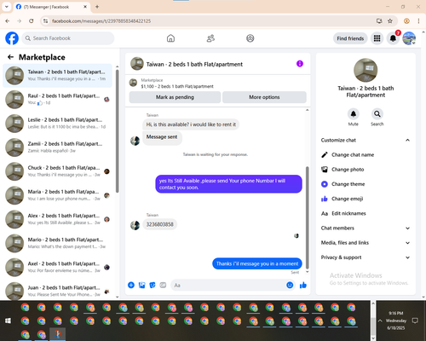
Task: Choose a GIF icon in composer
Action: [163, 285]
